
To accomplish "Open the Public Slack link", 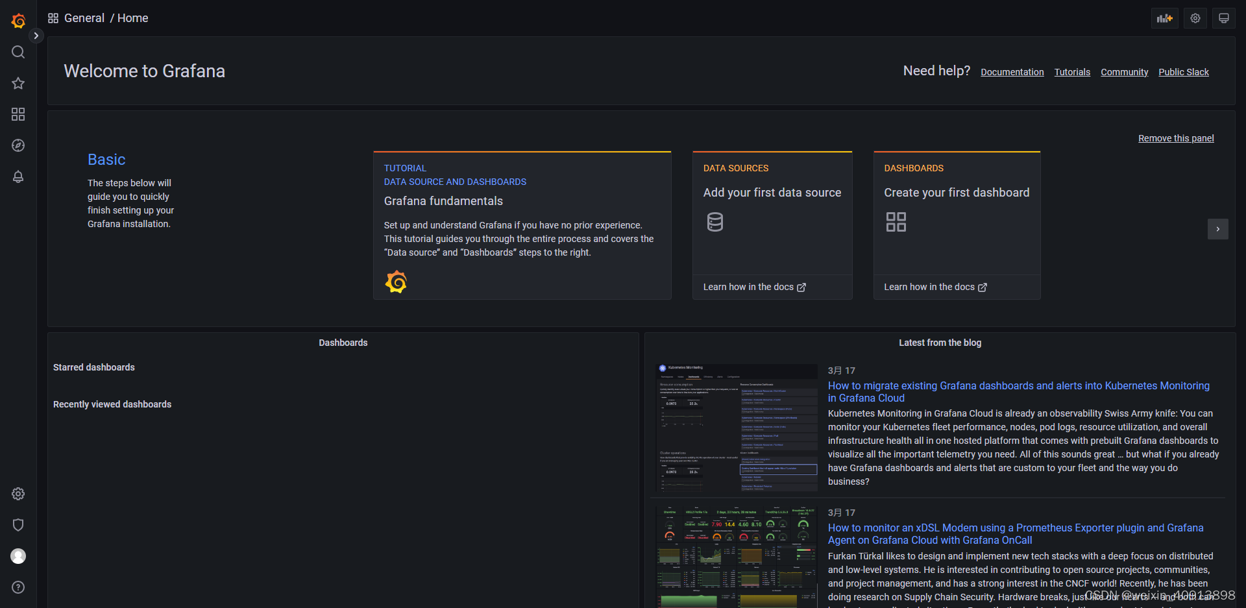I will [1184, 72].
